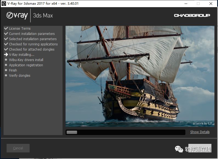Click the V-Ray title bar app icon
Screen dimensions: 218x159
tap(4, 4)
